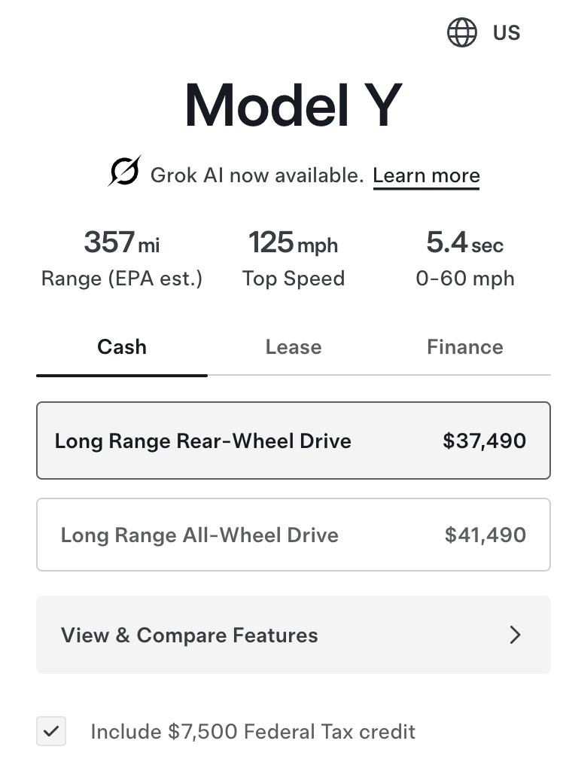Image resolution: width=563 pixels, height=759 pixels.
Task: Open View & Compare Features
Action: (190, 635)
